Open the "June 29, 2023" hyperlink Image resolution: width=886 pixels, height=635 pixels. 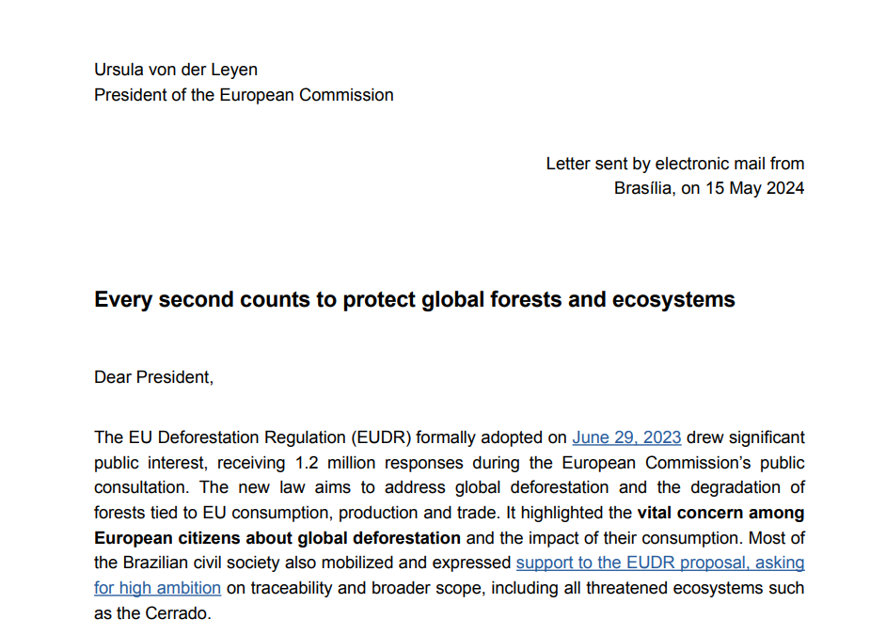pyautogui.click(x=626, y=437)
